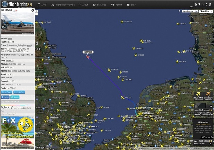Open the KLM MD-11 aircraft photo

pyautogui.click(x=18, y=24)
